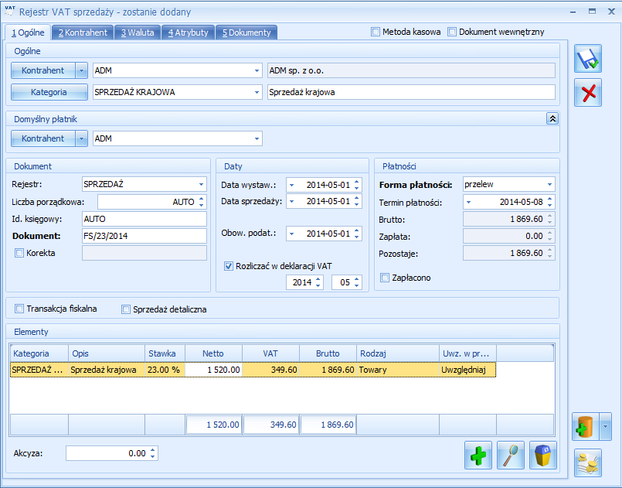Screen dimensions: 622x488
Task: Open the Obow. podat. calendar arrow
Action: [292, 234]
